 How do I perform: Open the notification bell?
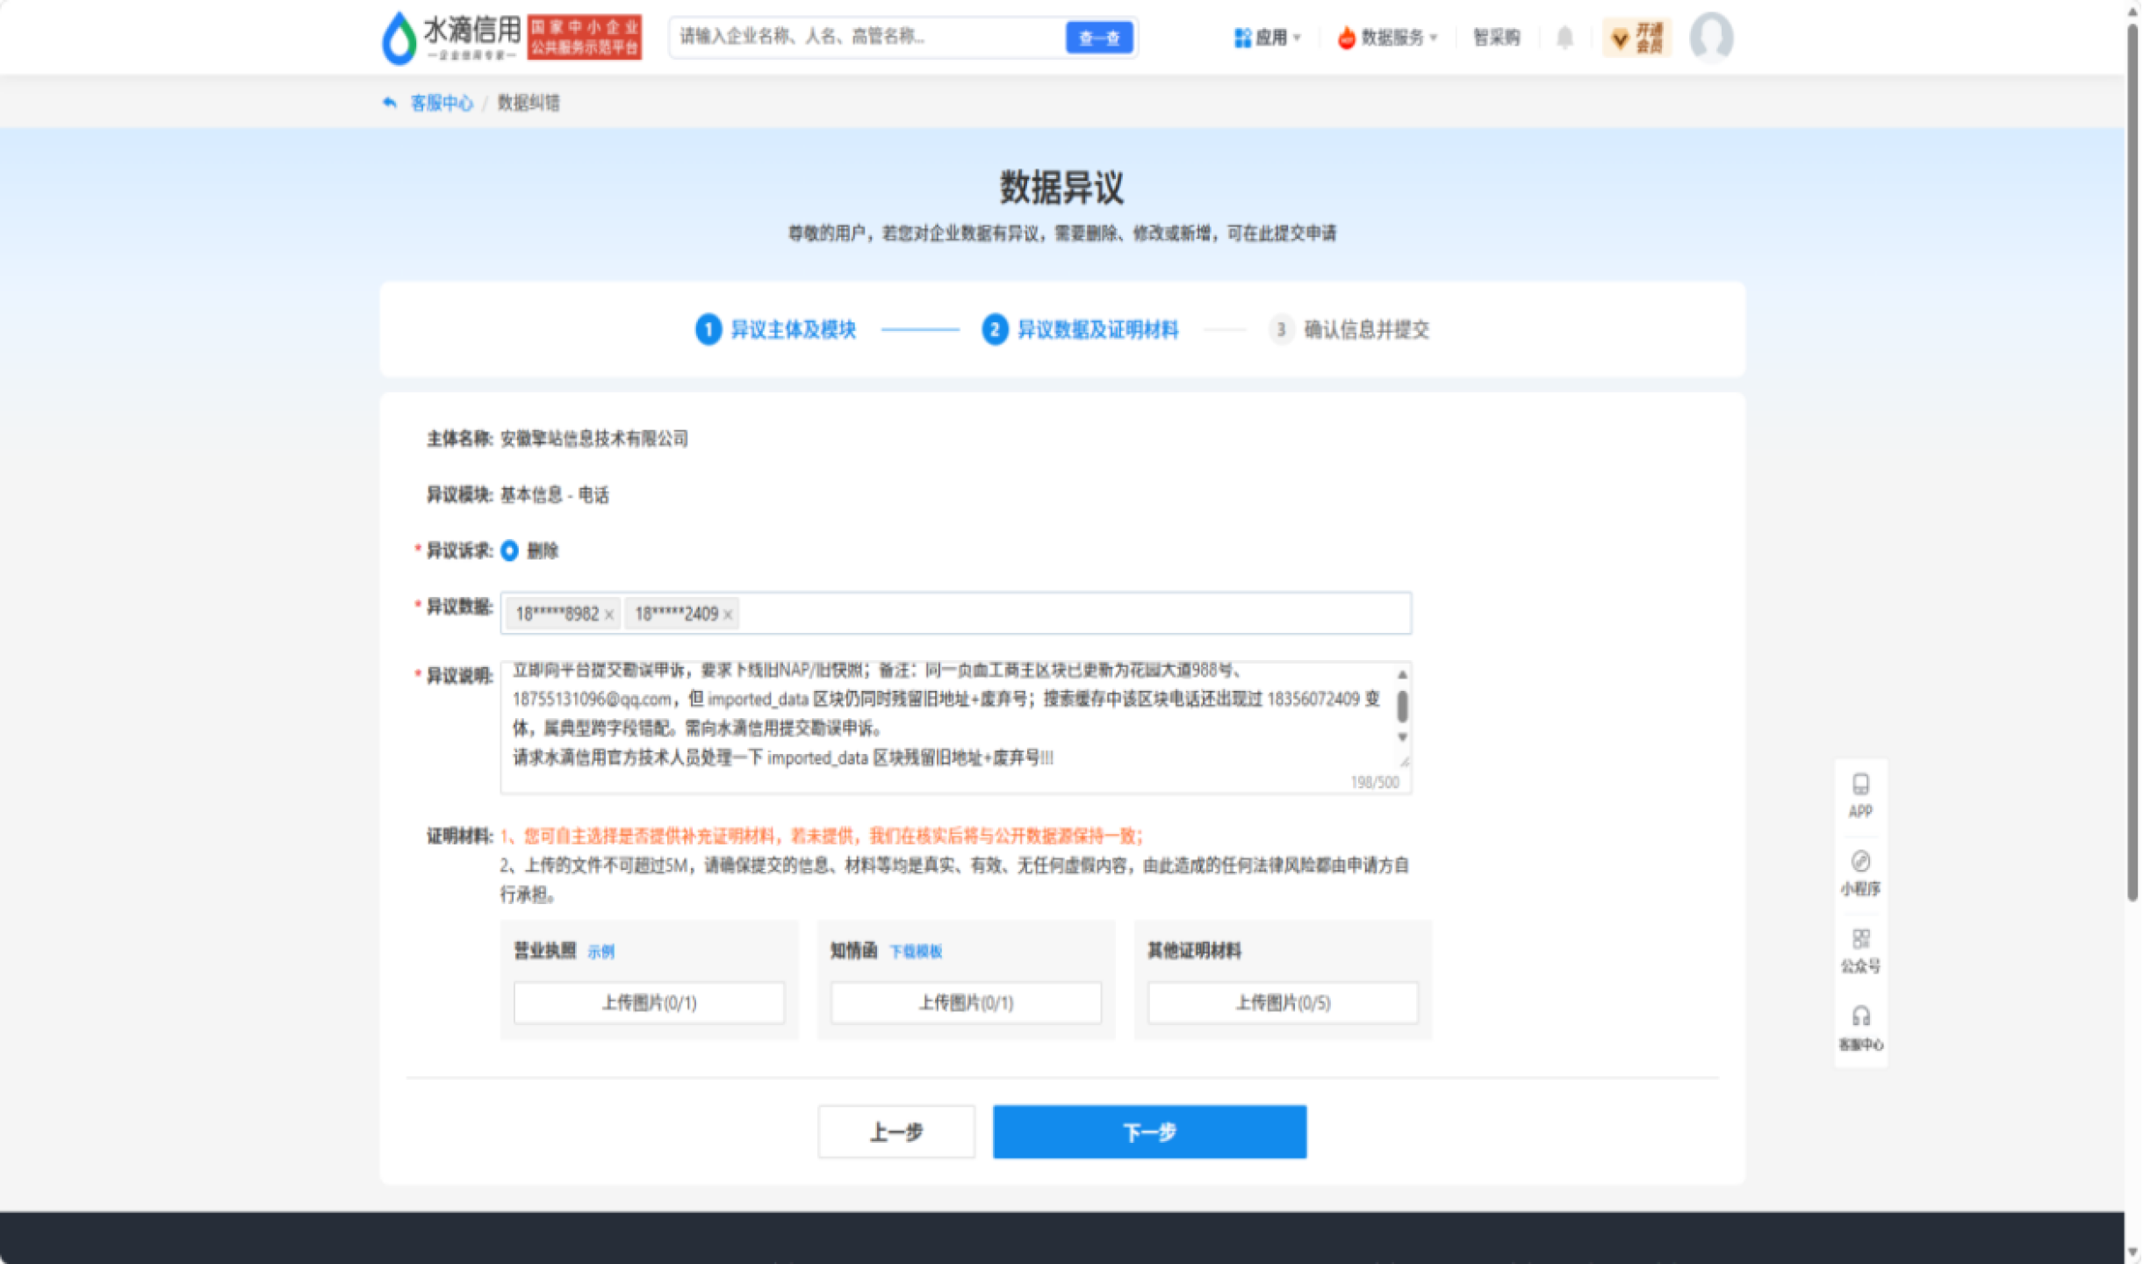click(1564, 38)
